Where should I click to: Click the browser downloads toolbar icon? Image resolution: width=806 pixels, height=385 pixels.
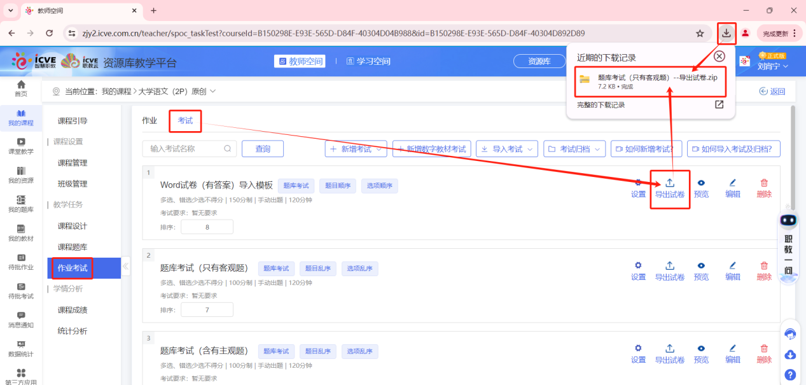pos(726,33)
